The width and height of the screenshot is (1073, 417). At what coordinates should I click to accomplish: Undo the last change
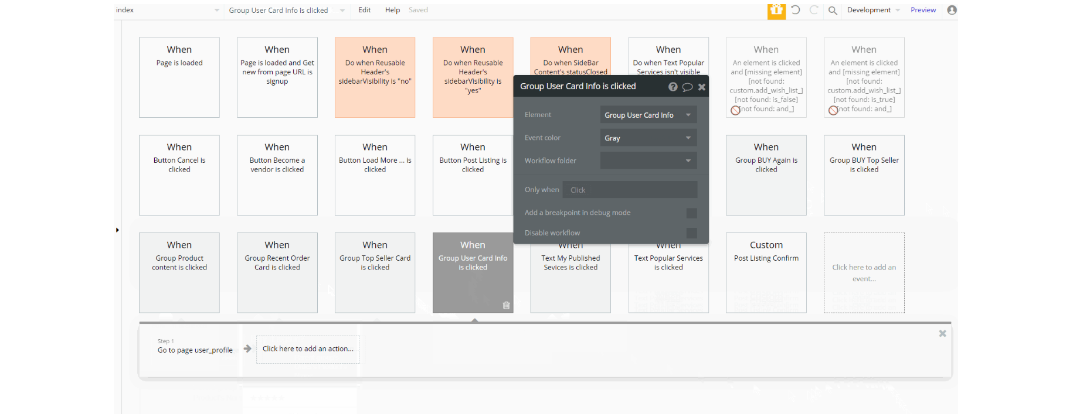[796, 10]
